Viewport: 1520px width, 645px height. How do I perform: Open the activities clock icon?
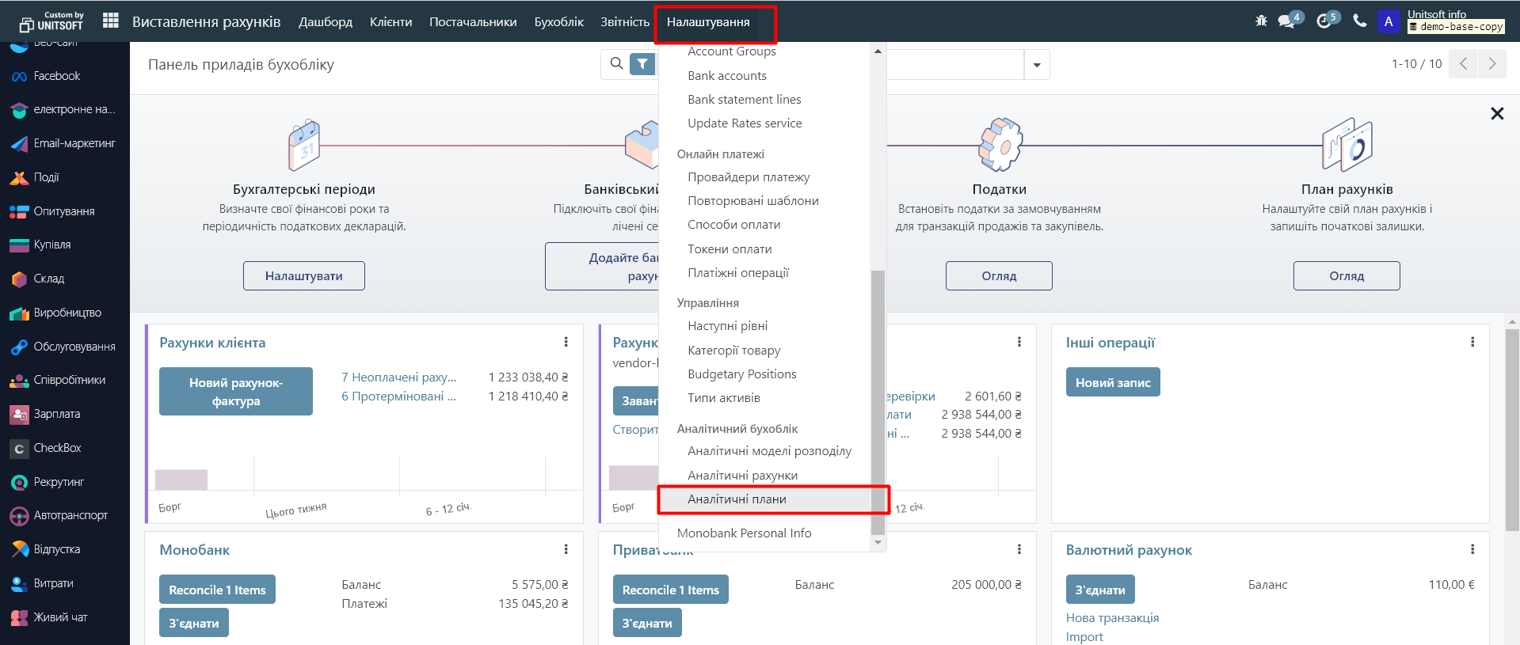pyautogui.click(x=1324, y=21)
